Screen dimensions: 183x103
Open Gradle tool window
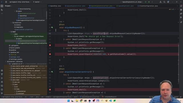(x=181, y=13)
